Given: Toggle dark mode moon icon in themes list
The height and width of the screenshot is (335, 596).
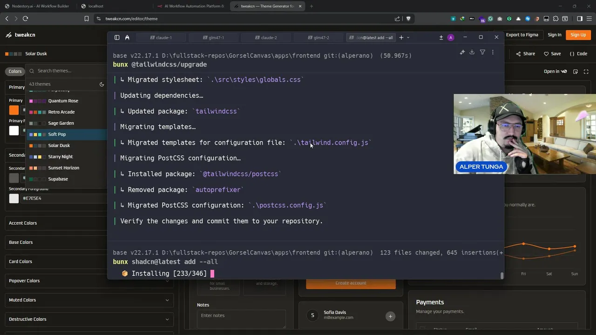Looking at the screenshot, I should (x=102, y=84).
